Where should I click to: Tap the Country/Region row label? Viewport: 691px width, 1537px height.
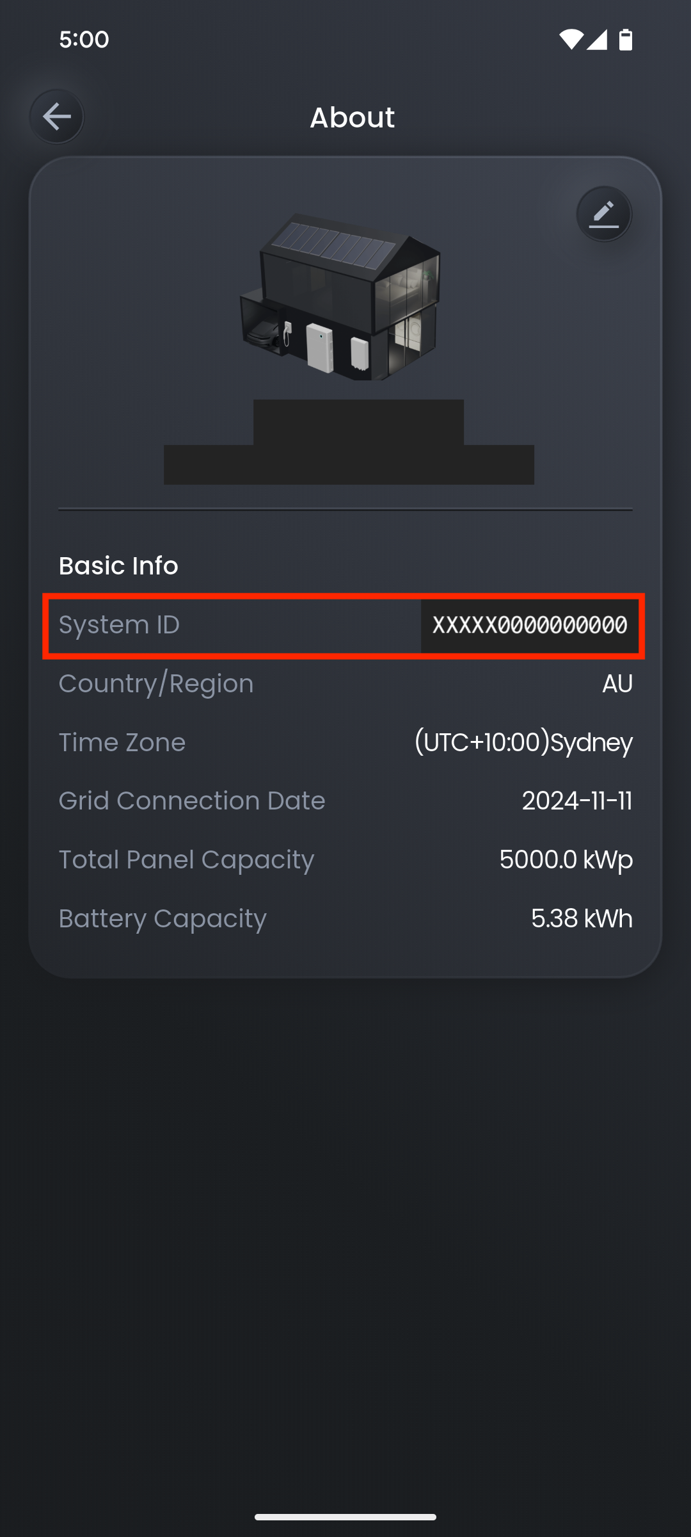point(156,684)
